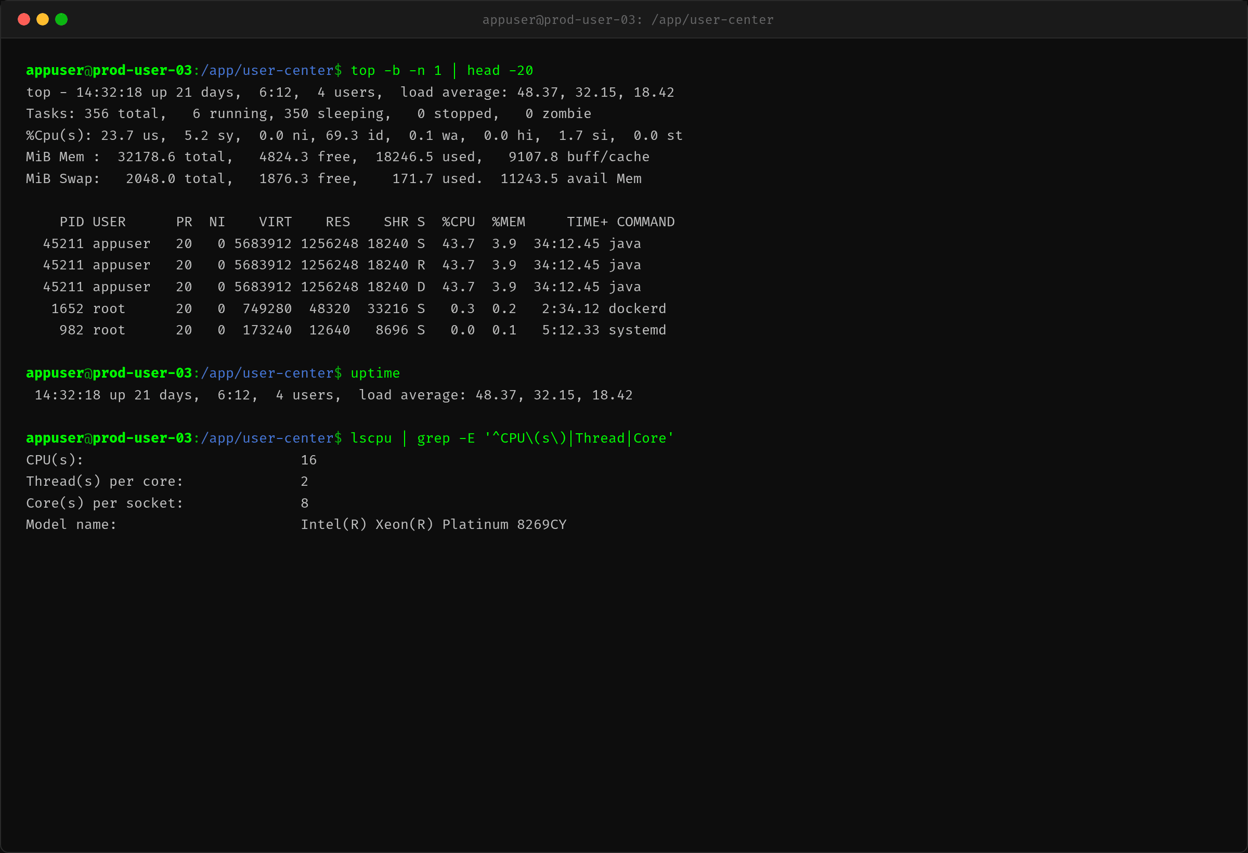Click the SHR column header
Image resolution: width=1248 pixels, height=853 pixels.
[396, 222]
